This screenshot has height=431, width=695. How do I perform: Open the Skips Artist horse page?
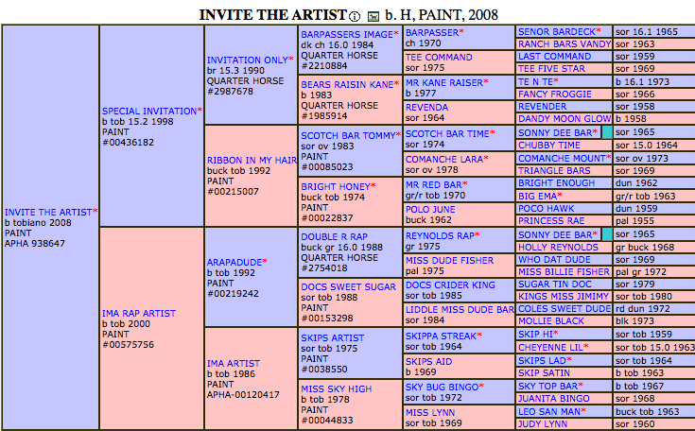[x=332, y=337]
